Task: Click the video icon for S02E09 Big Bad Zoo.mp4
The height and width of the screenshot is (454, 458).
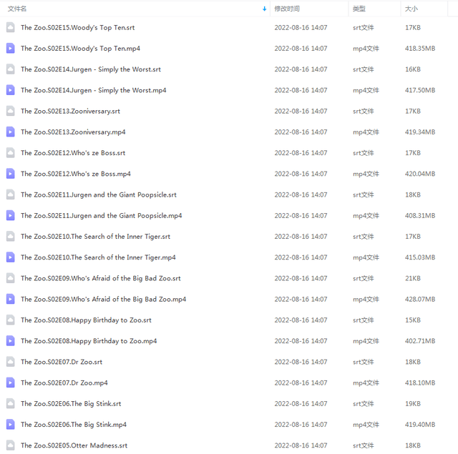Action: pyautogui.click(x=11, y=299)
